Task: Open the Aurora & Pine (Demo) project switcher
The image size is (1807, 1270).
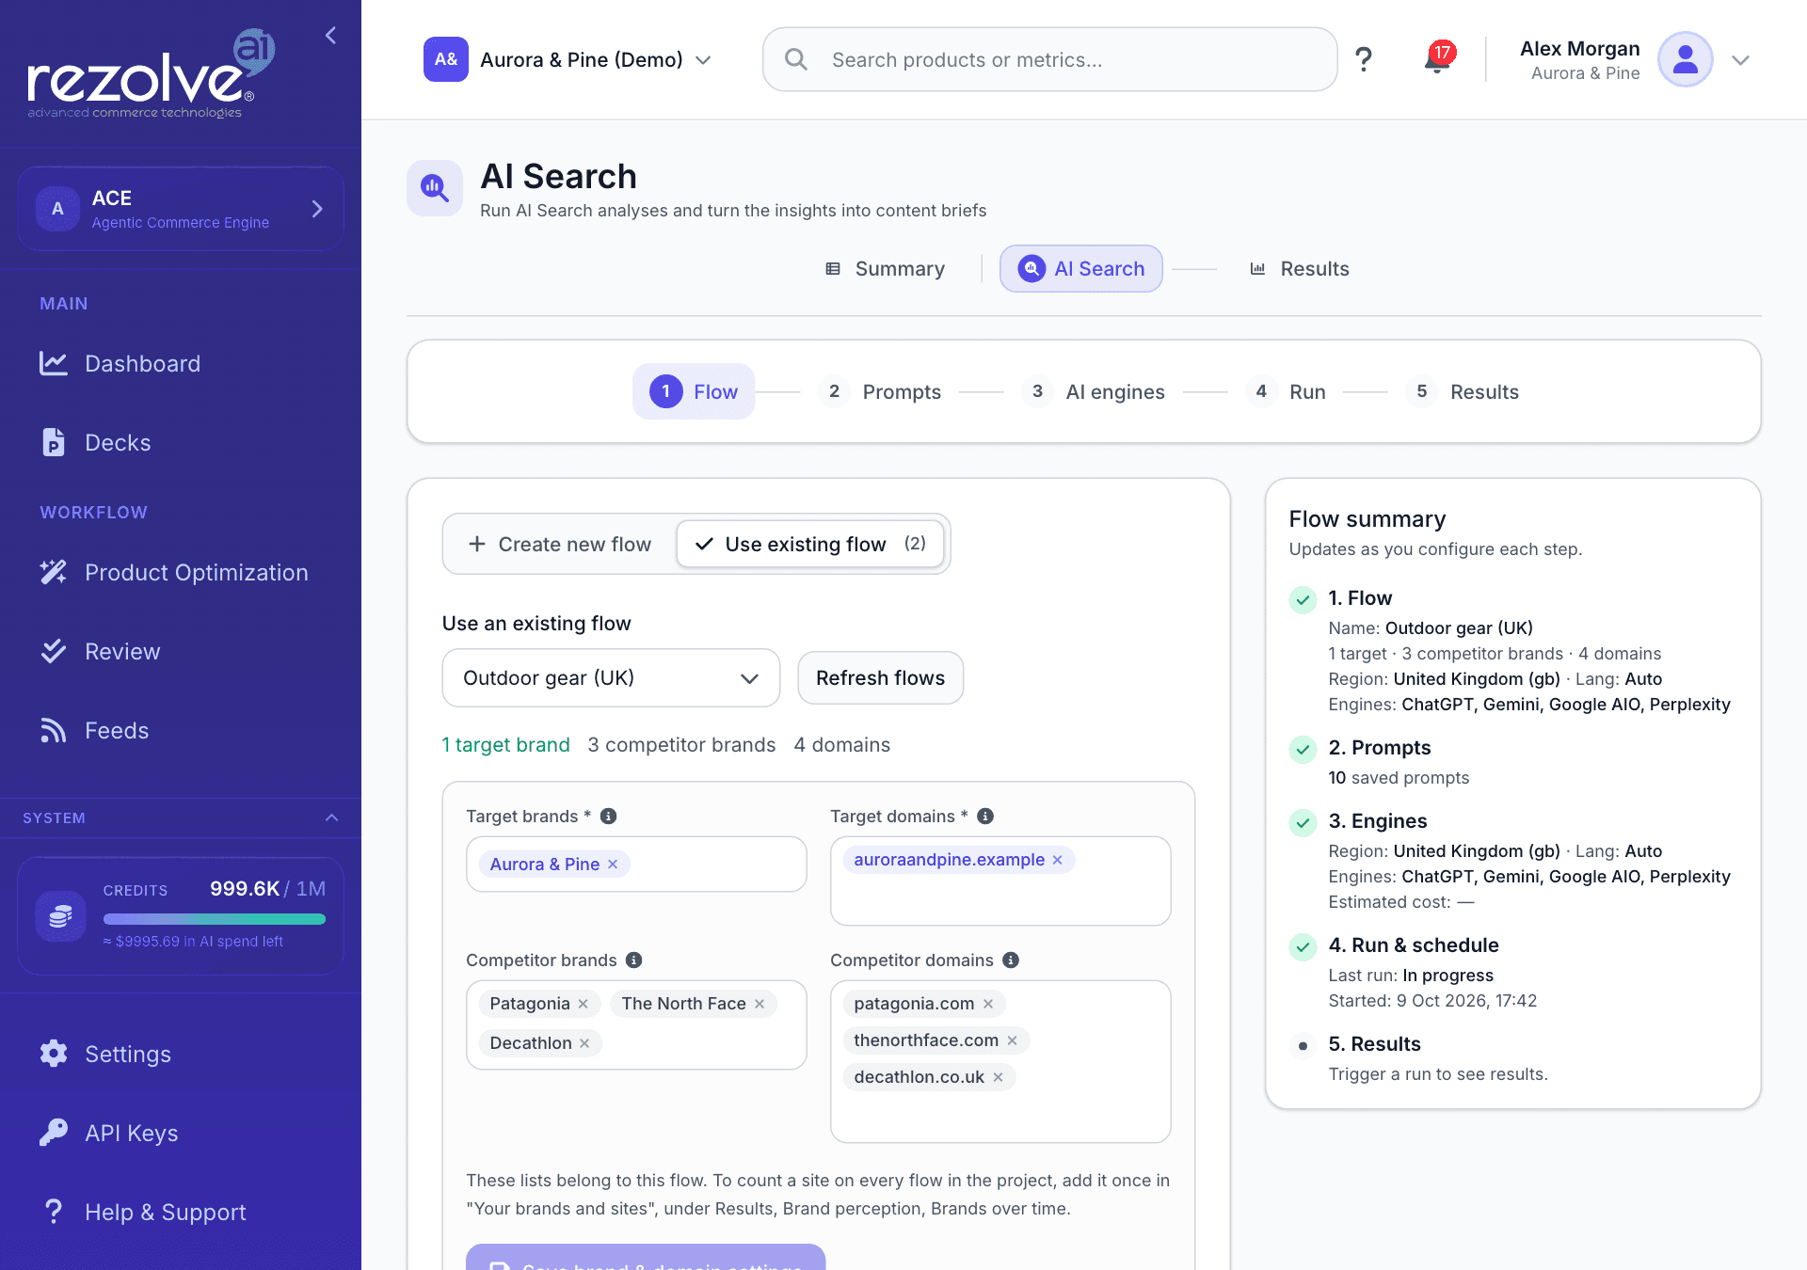Action: (568, 60)
